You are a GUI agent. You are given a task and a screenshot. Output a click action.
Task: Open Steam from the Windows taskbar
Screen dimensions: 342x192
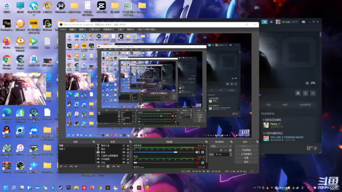tap(61, 187)
